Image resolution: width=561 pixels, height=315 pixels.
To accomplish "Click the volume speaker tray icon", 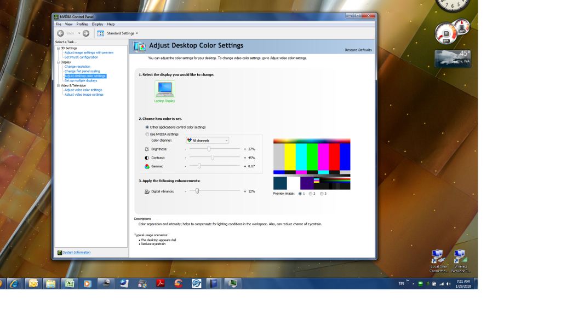I will [x=449, y=284].
